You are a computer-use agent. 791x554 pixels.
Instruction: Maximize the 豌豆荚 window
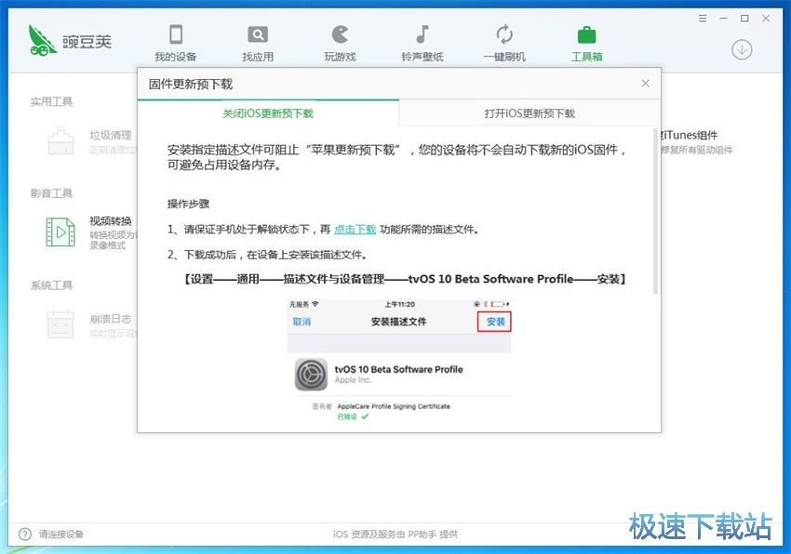[x=744, y=19]
